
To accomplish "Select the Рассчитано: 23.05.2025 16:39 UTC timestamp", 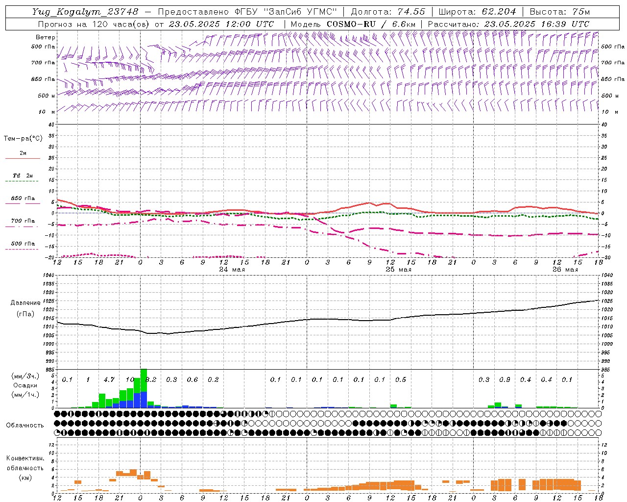I will [x=509, y=24].
